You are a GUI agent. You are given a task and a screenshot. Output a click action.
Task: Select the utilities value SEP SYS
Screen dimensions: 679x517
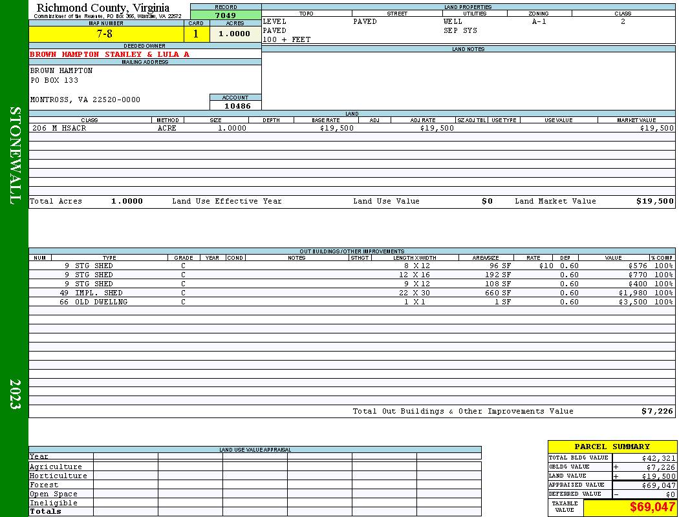[460, 31]
